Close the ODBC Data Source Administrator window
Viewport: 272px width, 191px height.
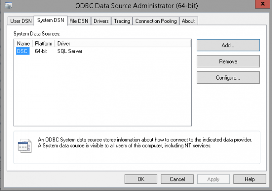263,5
